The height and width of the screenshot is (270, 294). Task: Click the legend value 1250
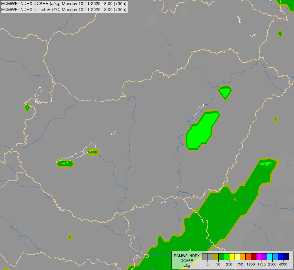tap(251, 264)
